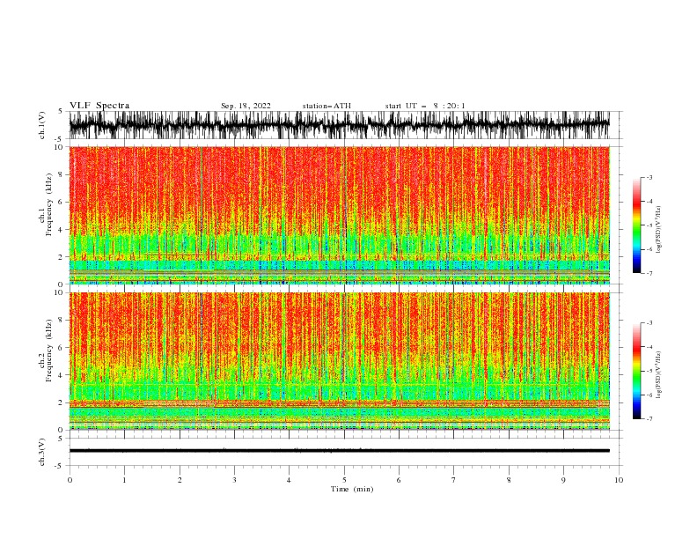
Task: Click time axis tick label "3"
Action: pyautogui.click(x=234, y=480)
